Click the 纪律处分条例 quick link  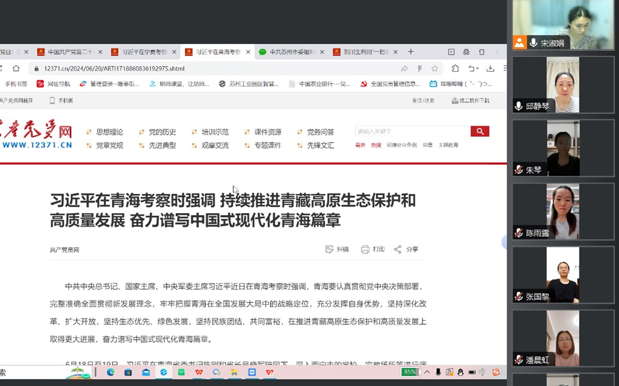402,145
